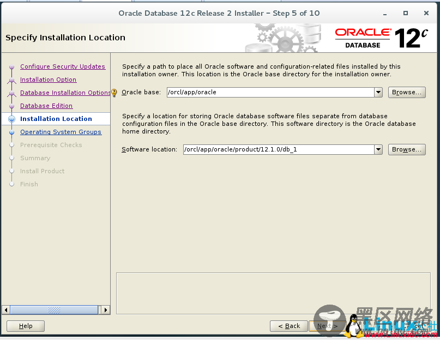
Task: Open Configure Security Updates step
Action: point(63,66)
